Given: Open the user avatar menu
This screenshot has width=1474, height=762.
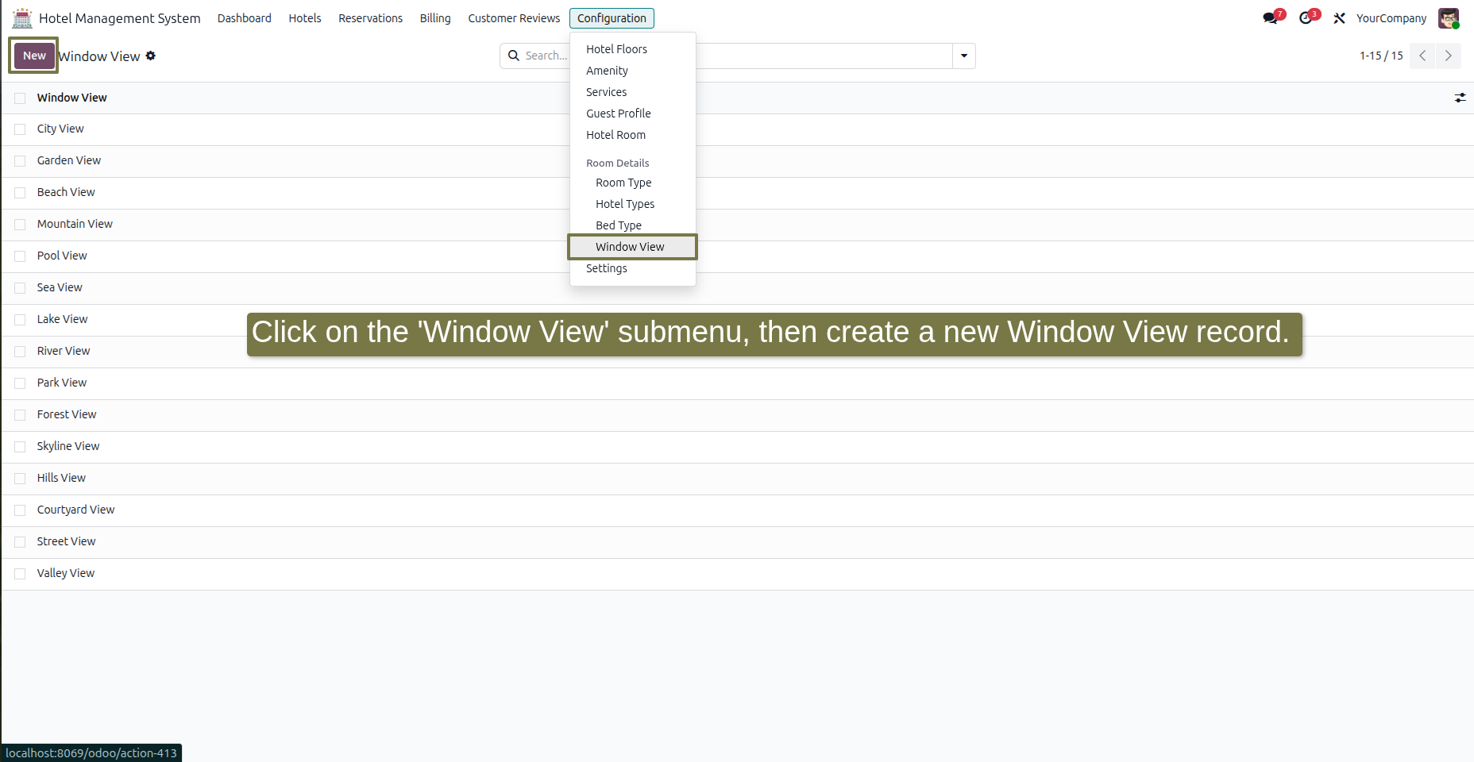Looking at the screenshot, I should tap(1449, 18).
